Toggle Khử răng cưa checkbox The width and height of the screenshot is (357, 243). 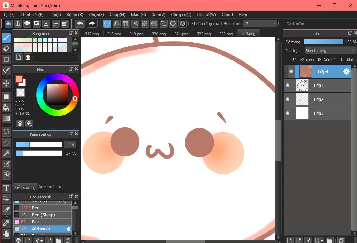pyautogui.click(x=192, y=24)
